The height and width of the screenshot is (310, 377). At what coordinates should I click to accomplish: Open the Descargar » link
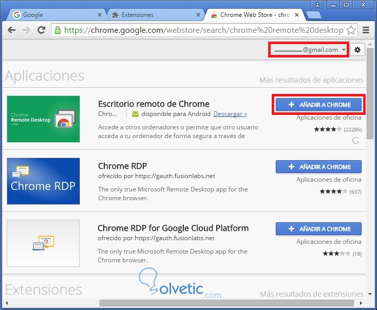(230, 113)
